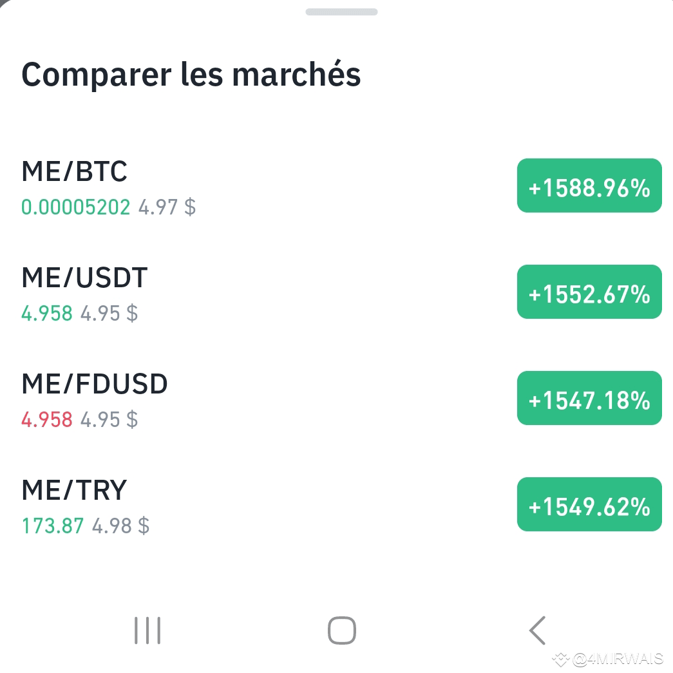
Task: Select the ME/BTC market pair
Action: pos(74,171)
